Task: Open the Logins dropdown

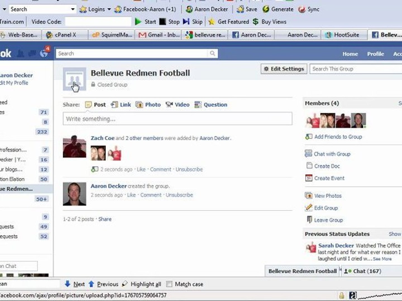Action: coord(95,9)
